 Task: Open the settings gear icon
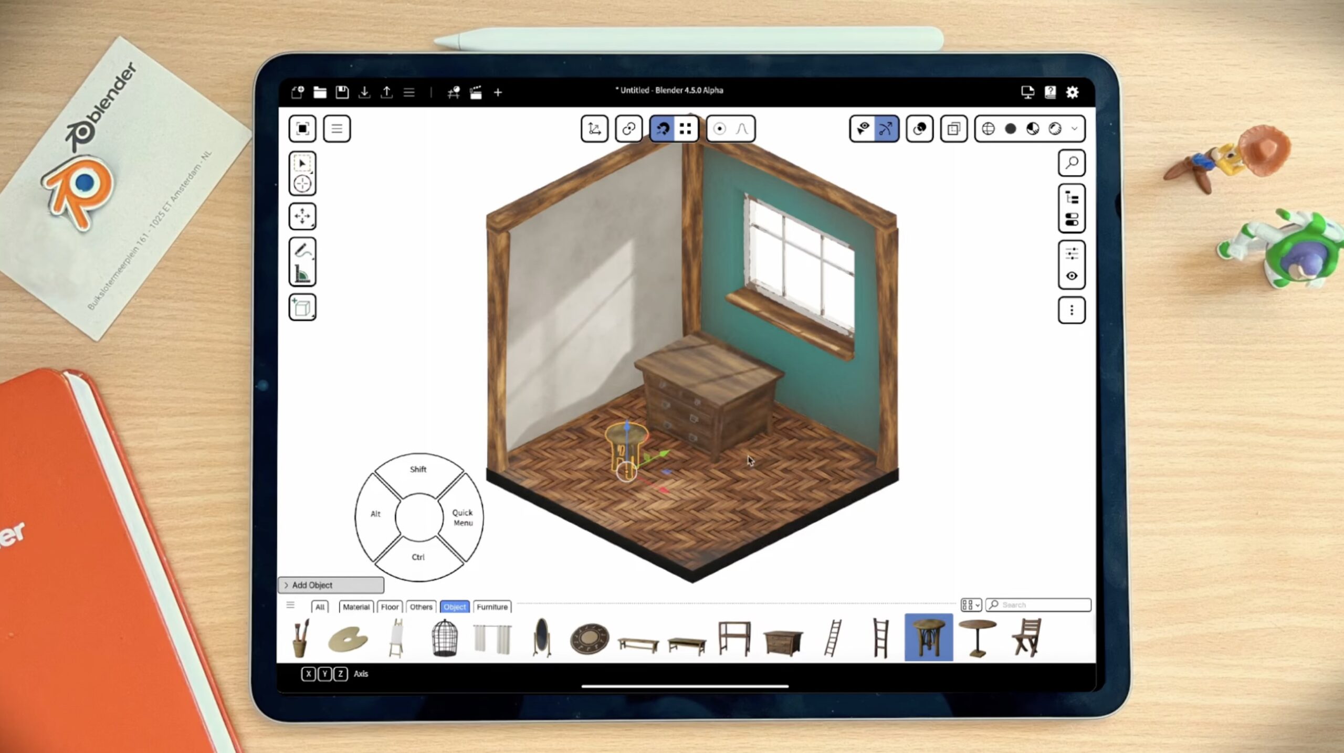coord(1072,92)
